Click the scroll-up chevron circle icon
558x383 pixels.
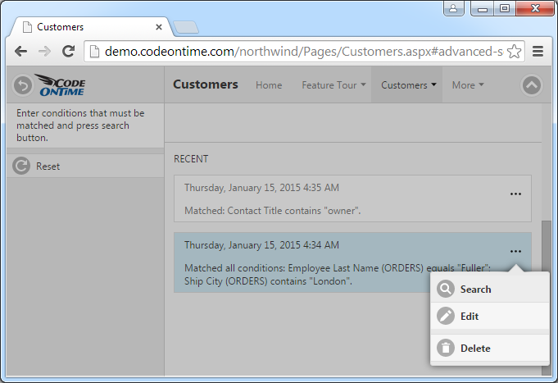(532, 84)
